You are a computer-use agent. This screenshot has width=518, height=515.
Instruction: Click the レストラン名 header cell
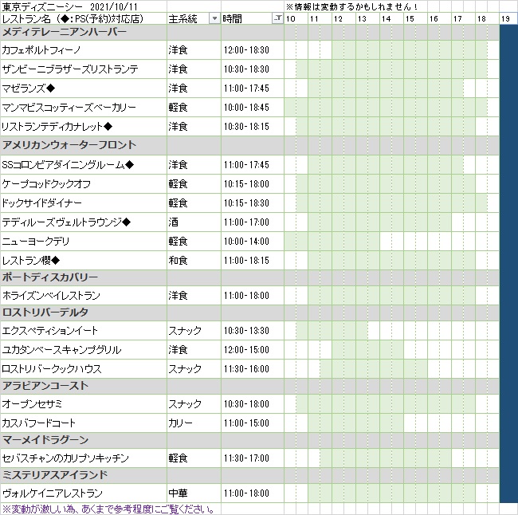[x=84, y=18]
